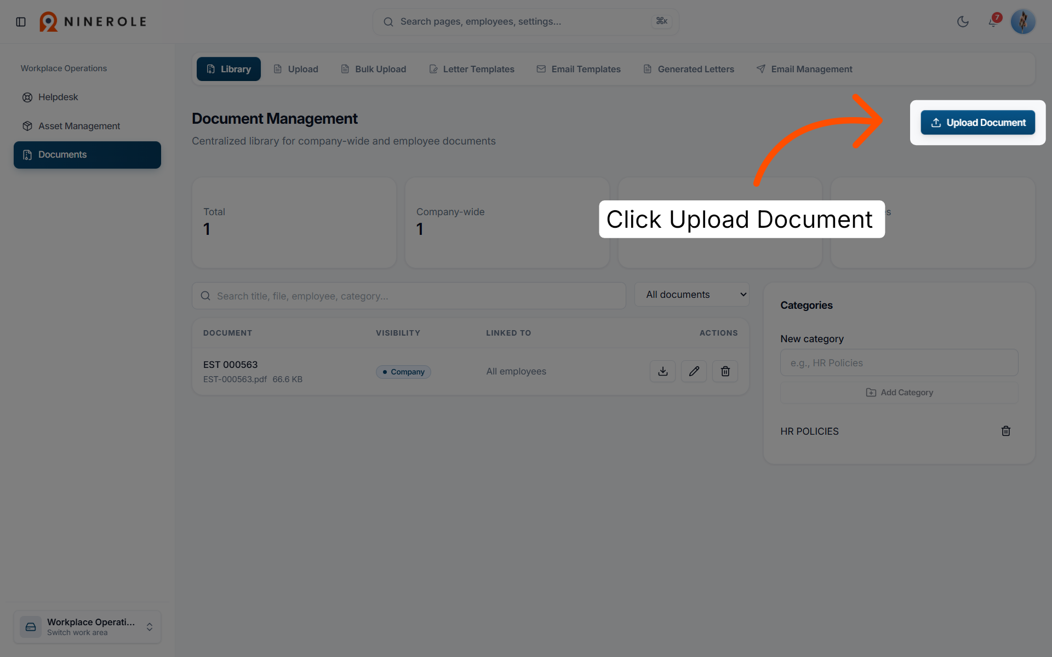The height and width of the screenshot is (657, 1052).
Task: Click EST-000563.pdf file name
Action: tap(235, 379)
